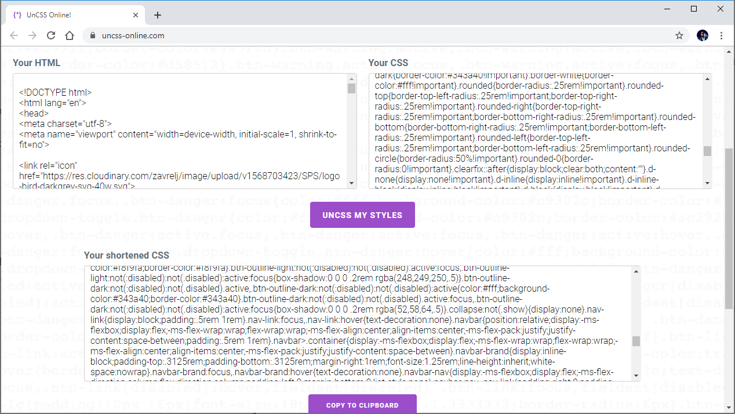Open a new browser tab
This screenshot has height=414, width=735.
158,15
